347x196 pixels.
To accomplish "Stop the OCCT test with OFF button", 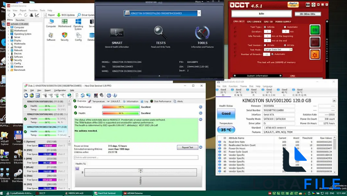I will 315,42.
